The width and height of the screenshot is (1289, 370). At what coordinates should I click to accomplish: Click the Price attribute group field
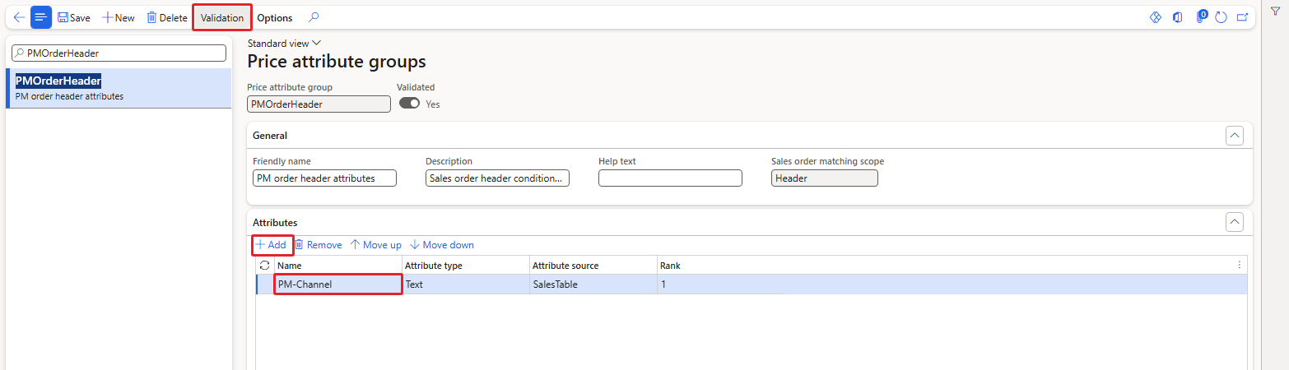pos(319,104)
